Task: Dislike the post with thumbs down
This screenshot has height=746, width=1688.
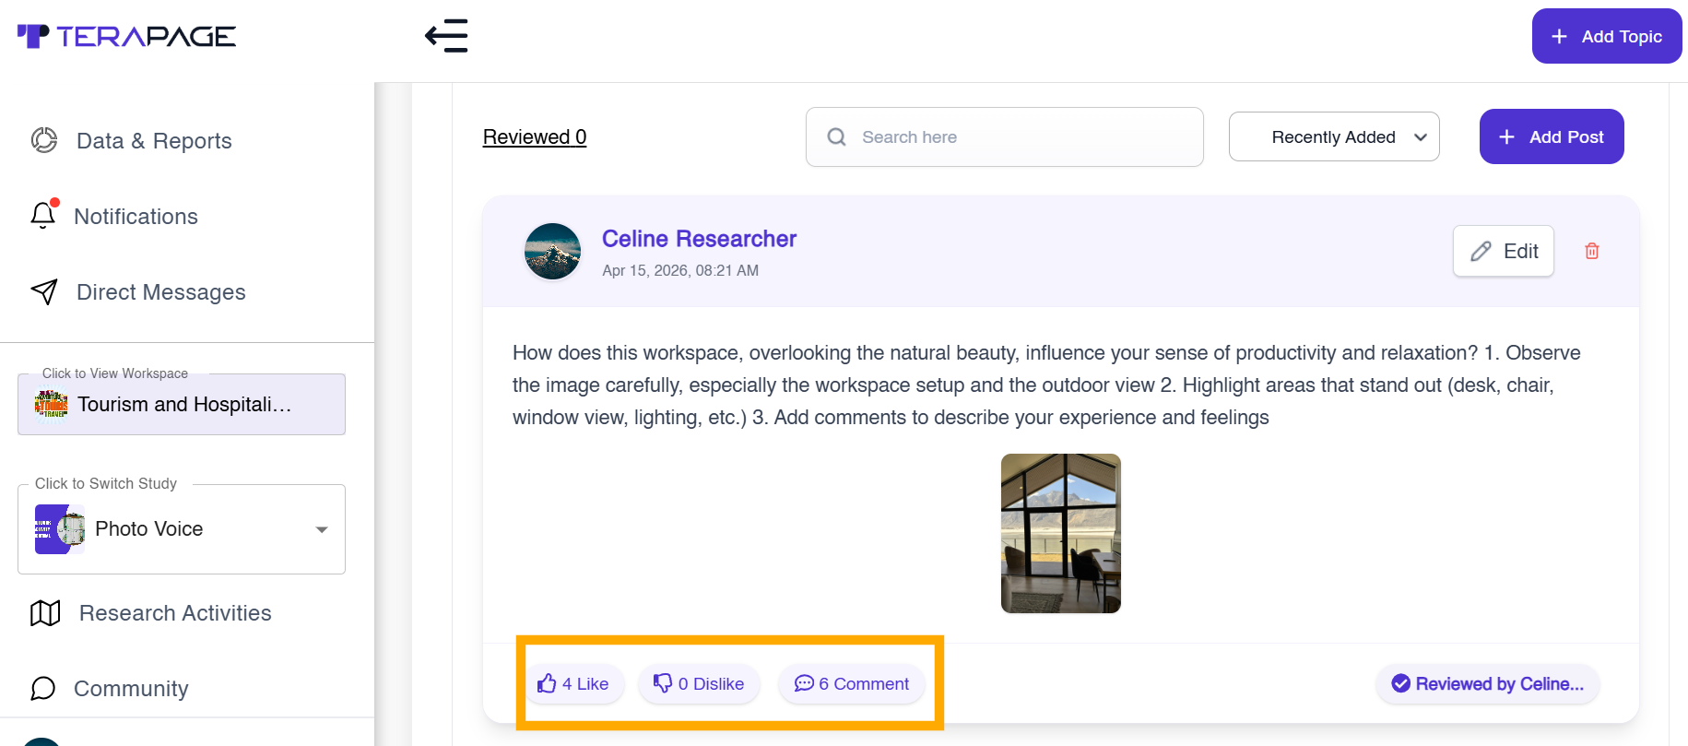Action: 699,684
